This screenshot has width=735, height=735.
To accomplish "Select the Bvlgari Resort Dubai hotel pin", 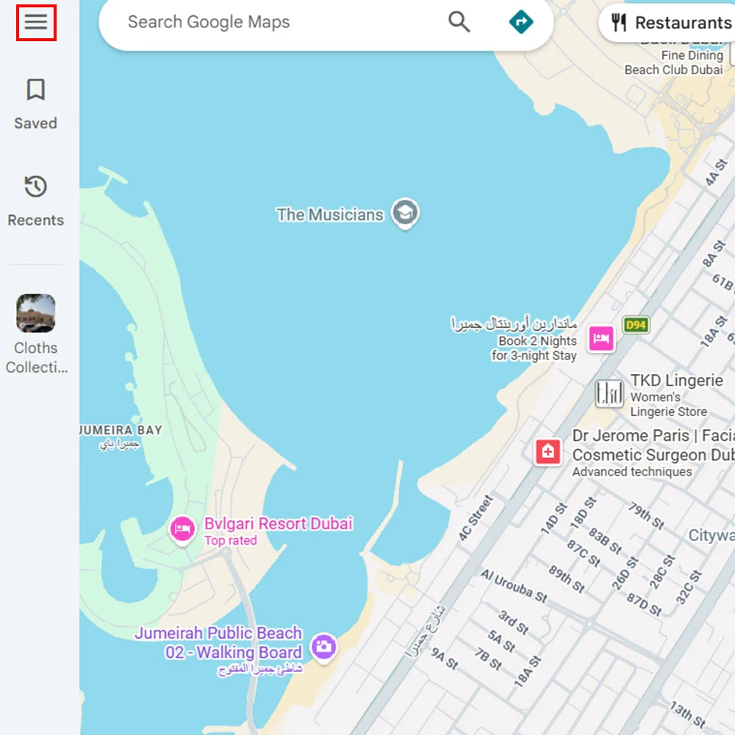I will point(182,530).
